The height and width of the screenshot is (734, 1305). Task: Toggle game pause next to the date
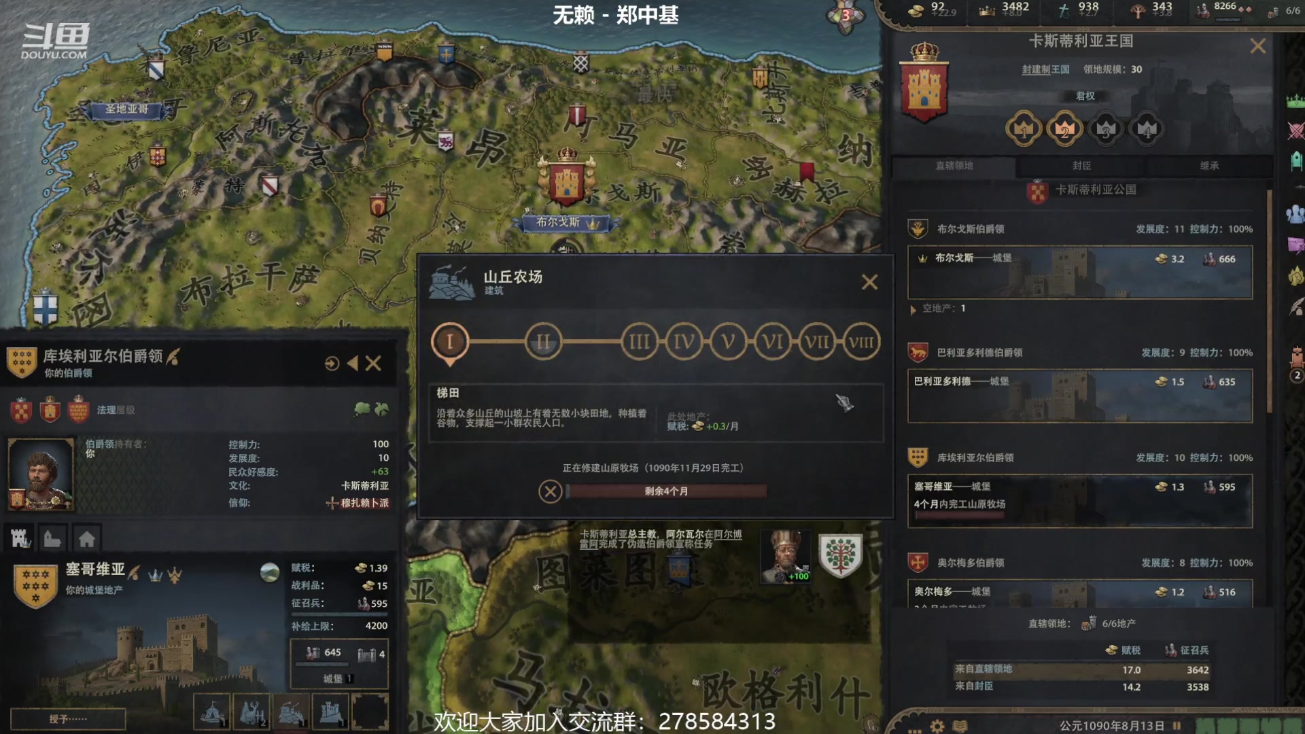pos(1177,726)
